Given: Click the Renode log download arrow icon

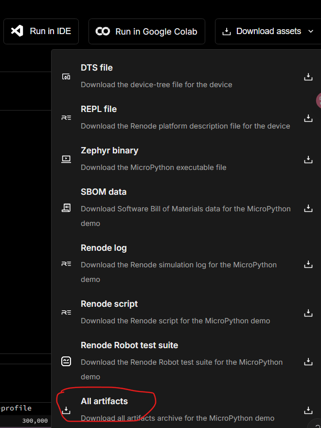Looking at the screenshot, I should [308, 264].
